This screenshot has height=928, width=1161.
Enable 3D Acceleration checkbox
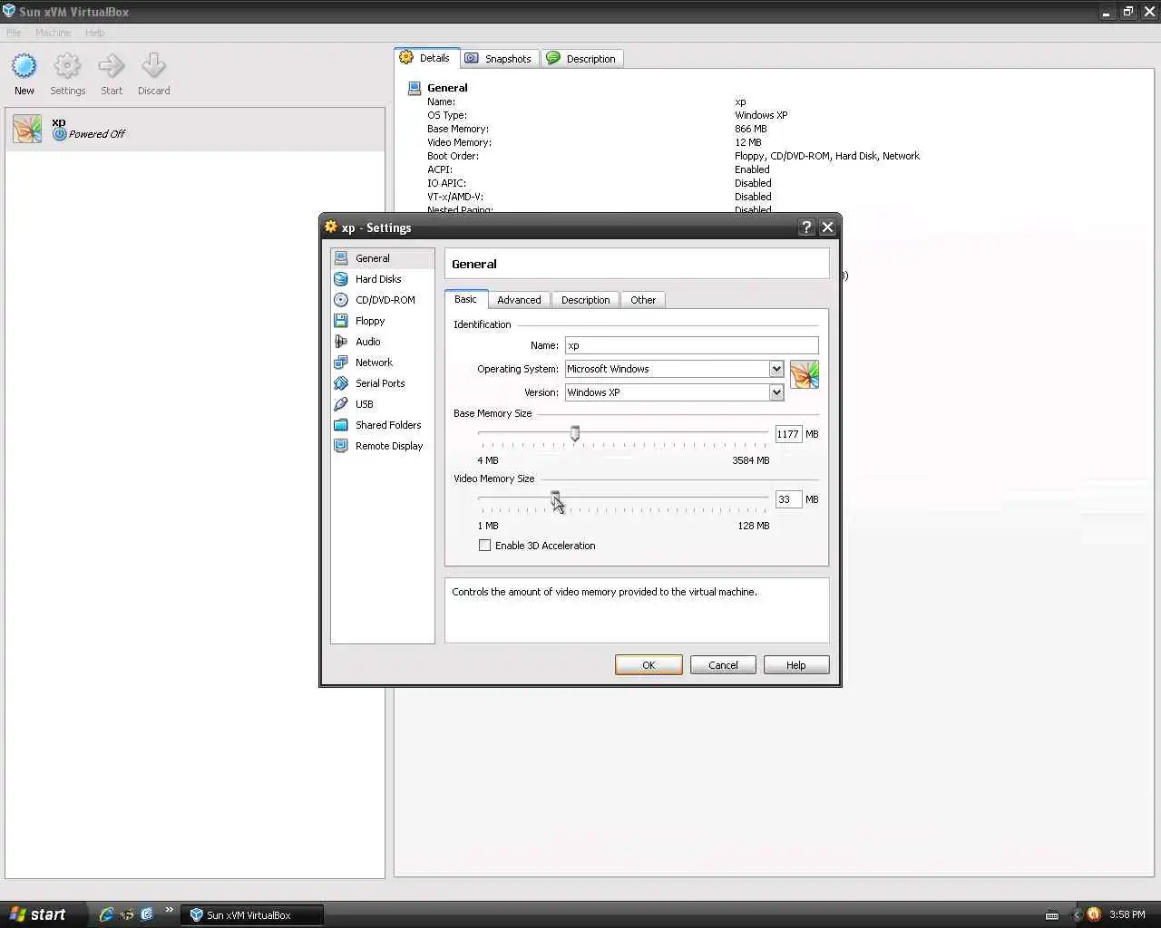click(484, 546)
